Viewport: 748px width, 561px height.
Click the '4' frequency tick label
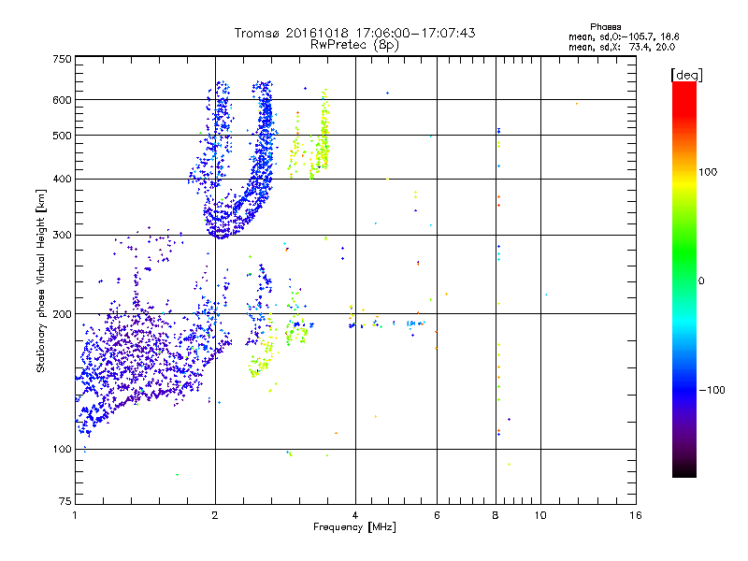pos(355,515)
